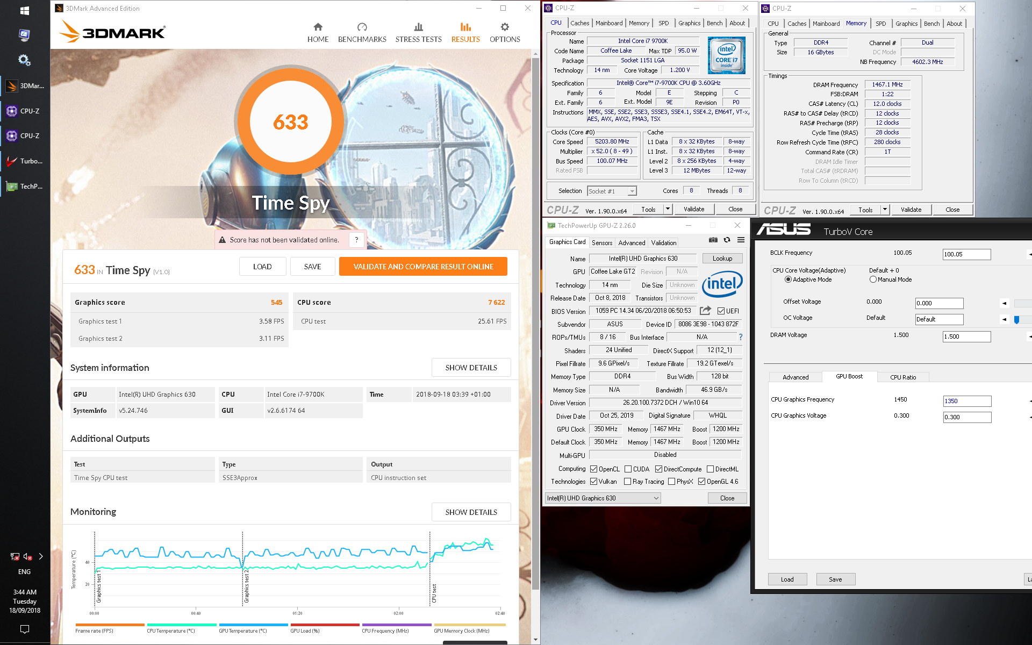Click OC Voltage decrease arrow in TurboV

(x=1004, y=320)
